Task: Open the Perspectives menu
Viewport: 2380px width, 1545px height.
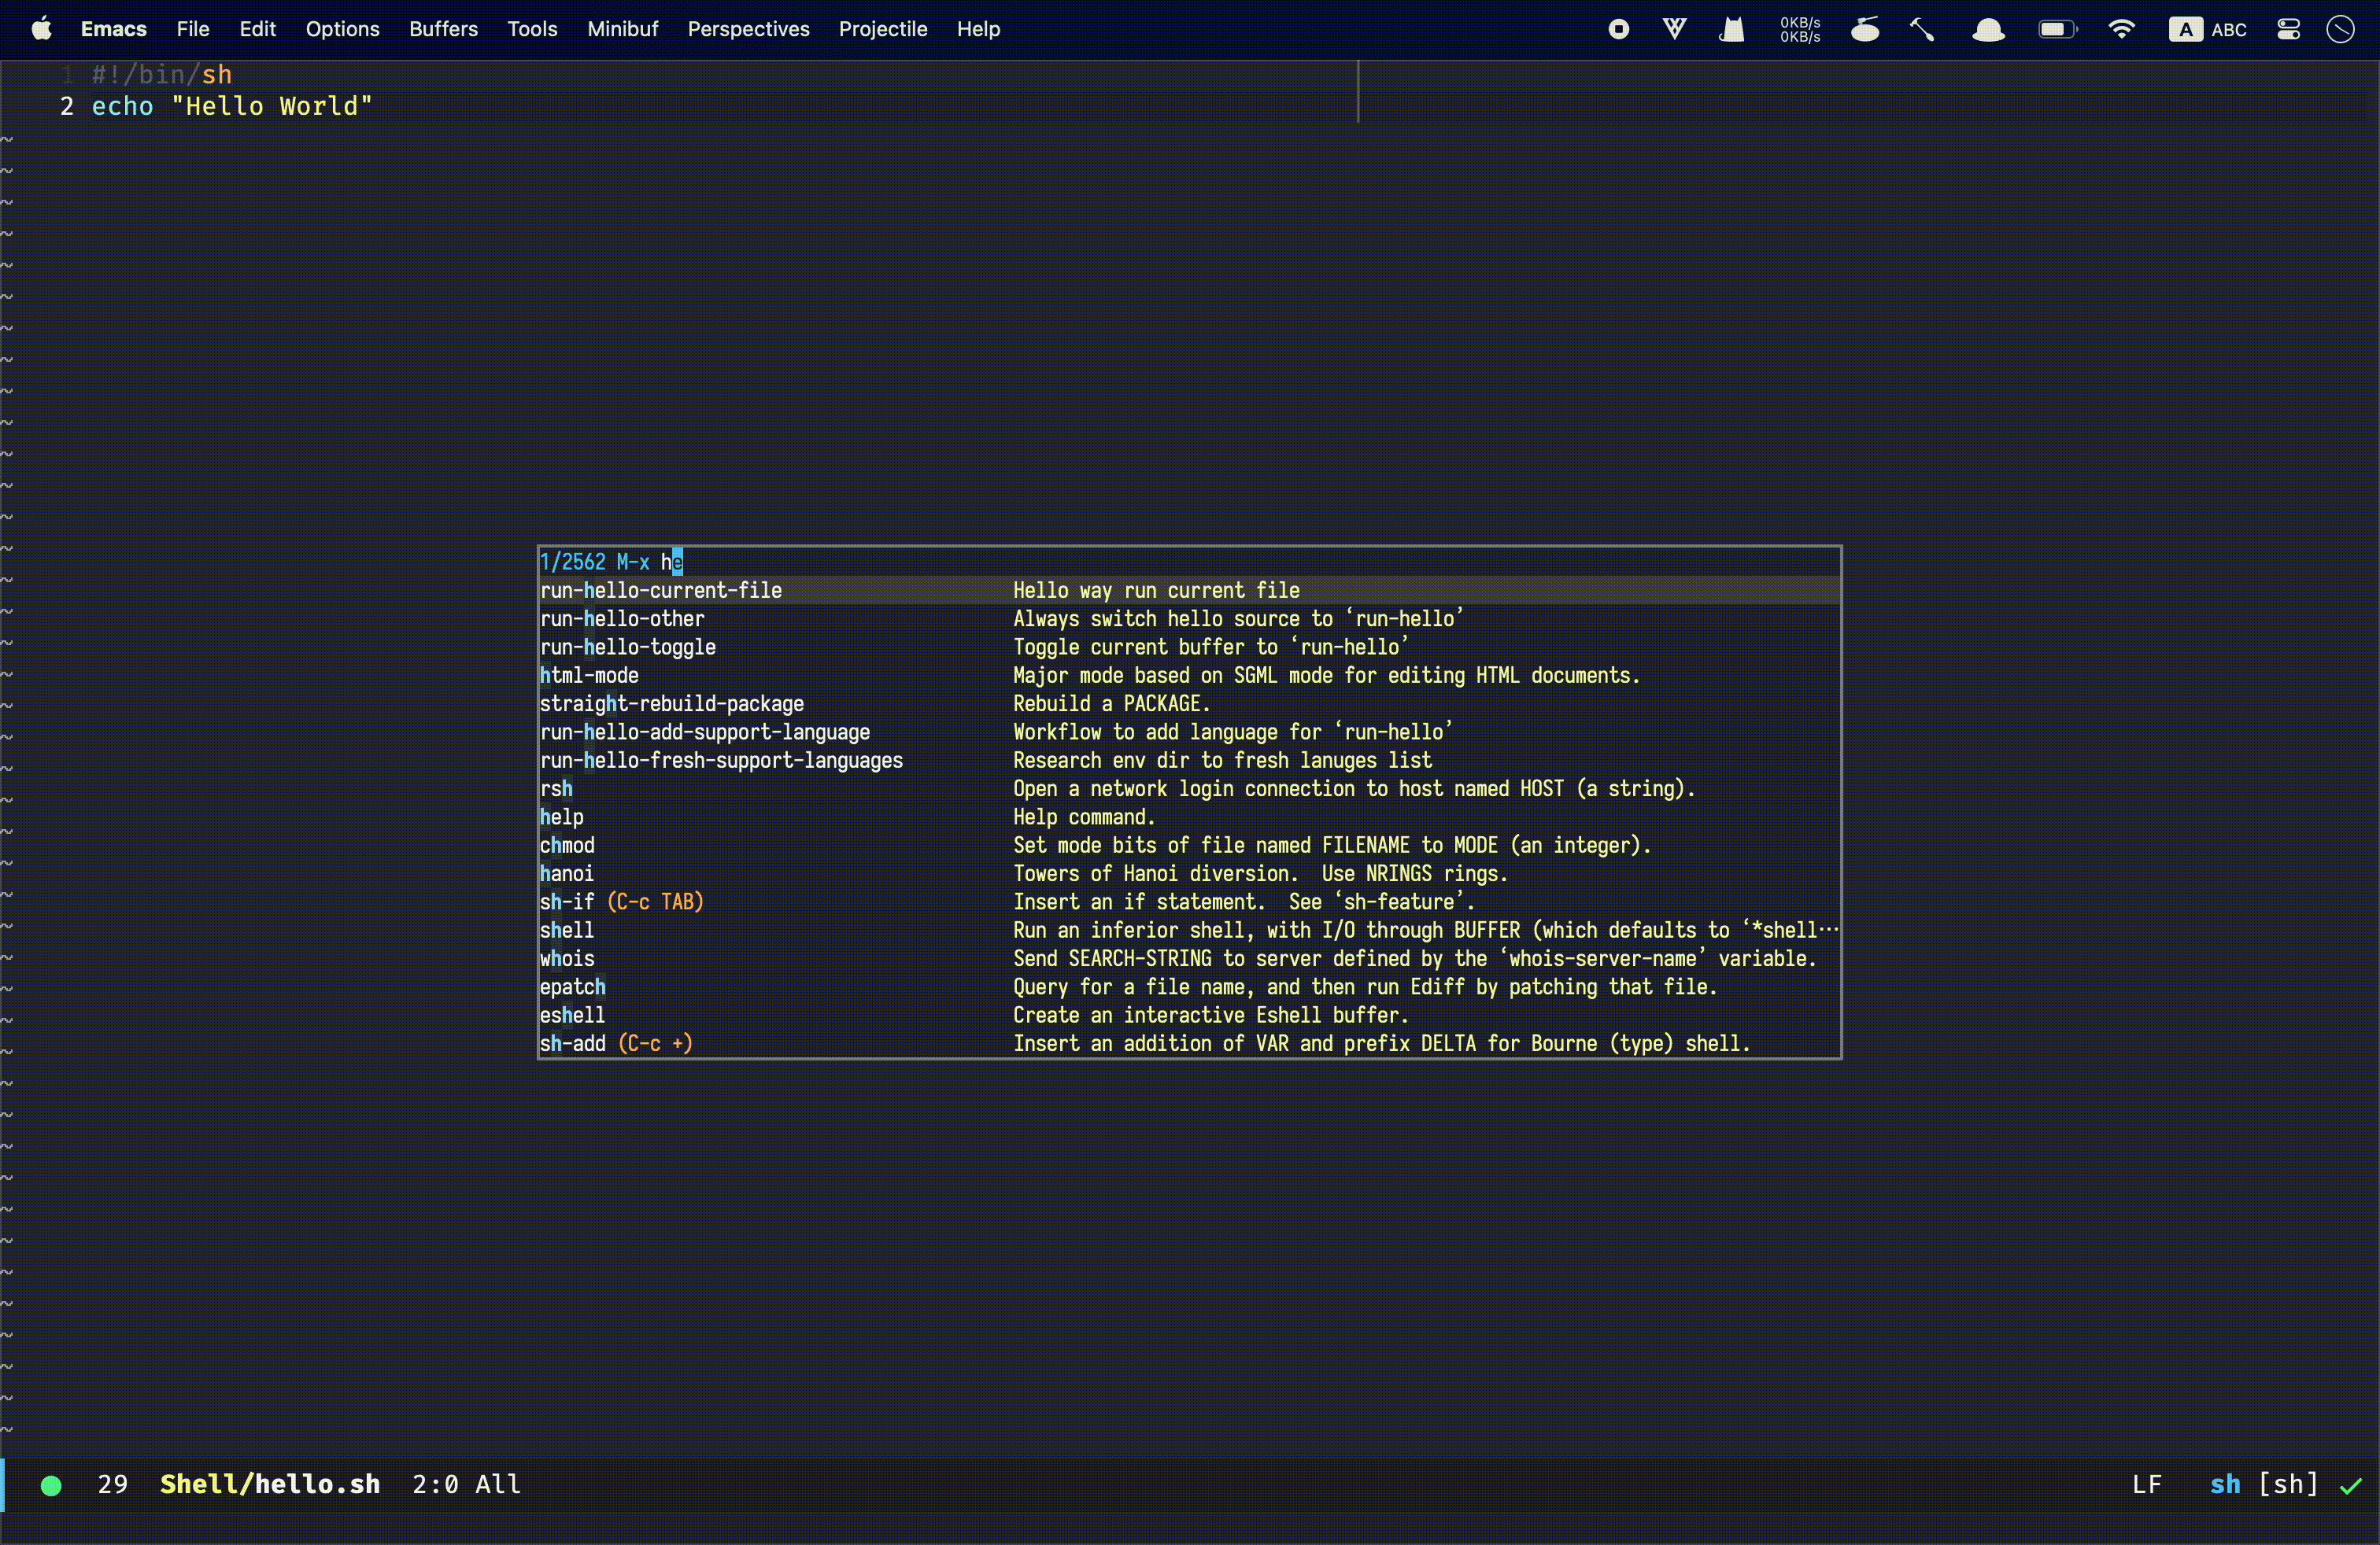Action: coord(748,29)
